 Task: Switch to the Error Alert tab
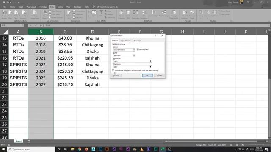[137, 41]
